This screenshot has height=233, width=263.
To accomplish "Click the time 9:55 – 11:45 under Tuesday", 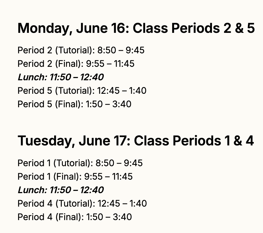I will click(108, 177).
